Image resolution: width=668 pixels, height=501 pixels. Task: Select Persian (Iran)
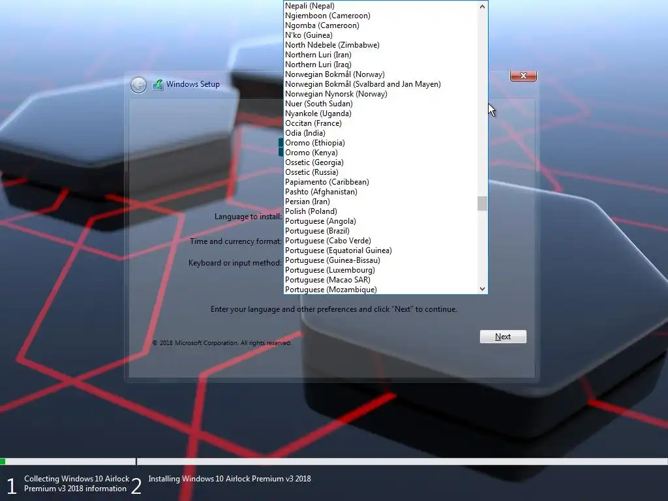381,202
